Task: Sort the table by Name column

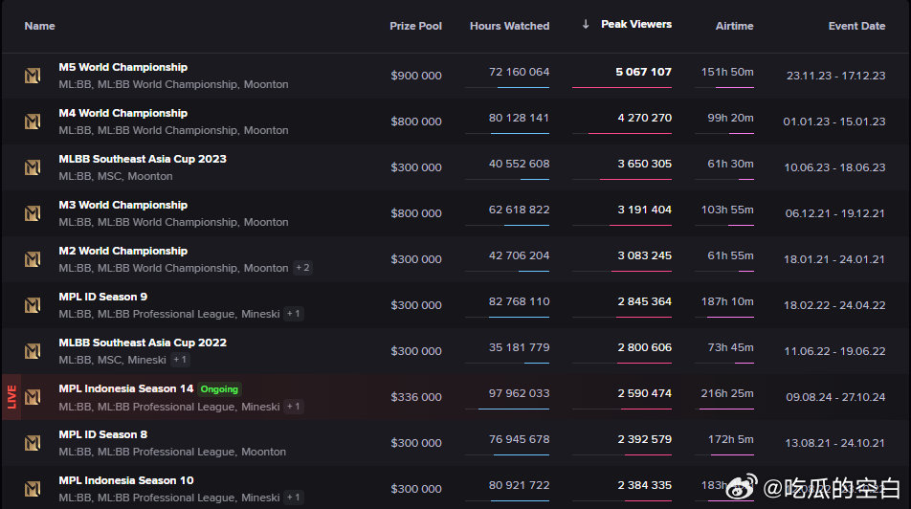Action: [x=39, y=26]
